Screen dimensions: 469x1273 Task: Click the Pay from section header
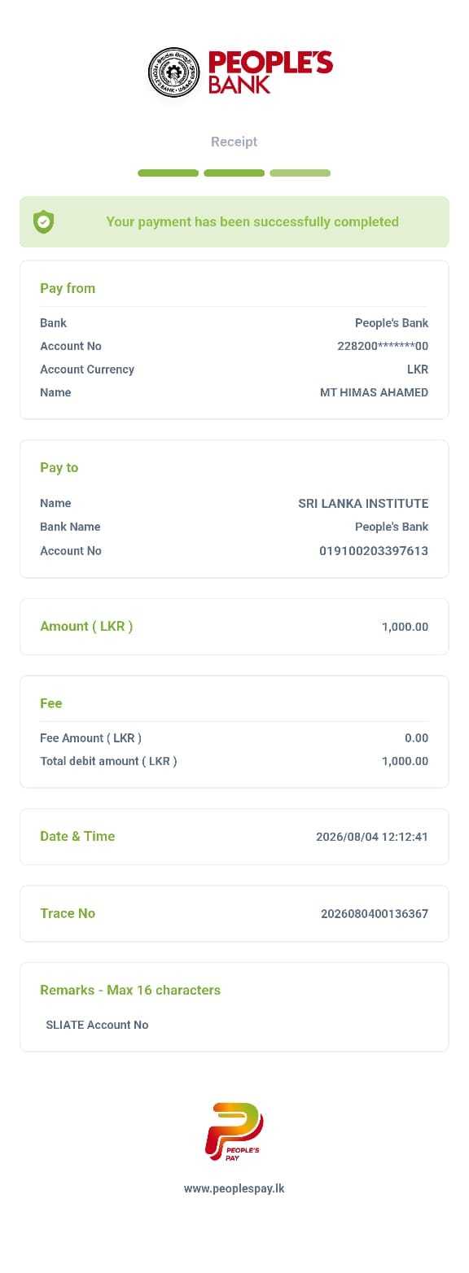pos(68,288)
